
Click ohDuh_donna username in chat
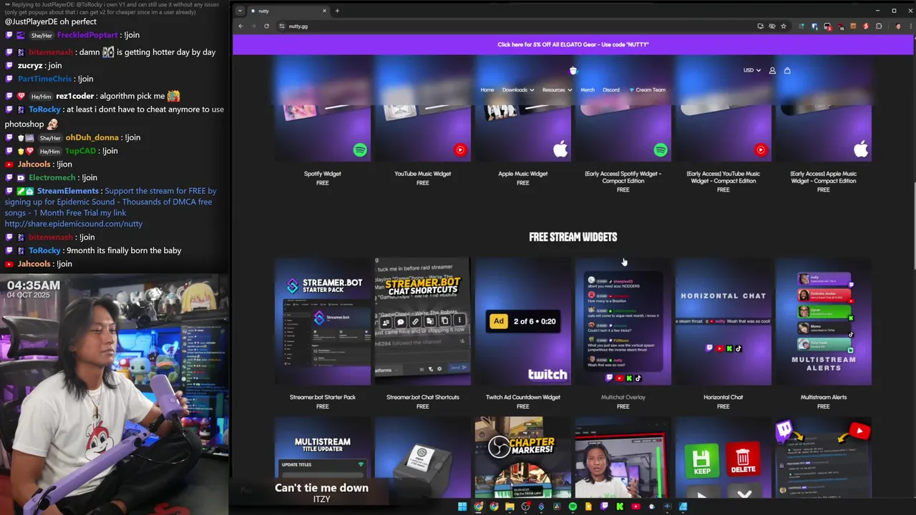coord(92,137)
